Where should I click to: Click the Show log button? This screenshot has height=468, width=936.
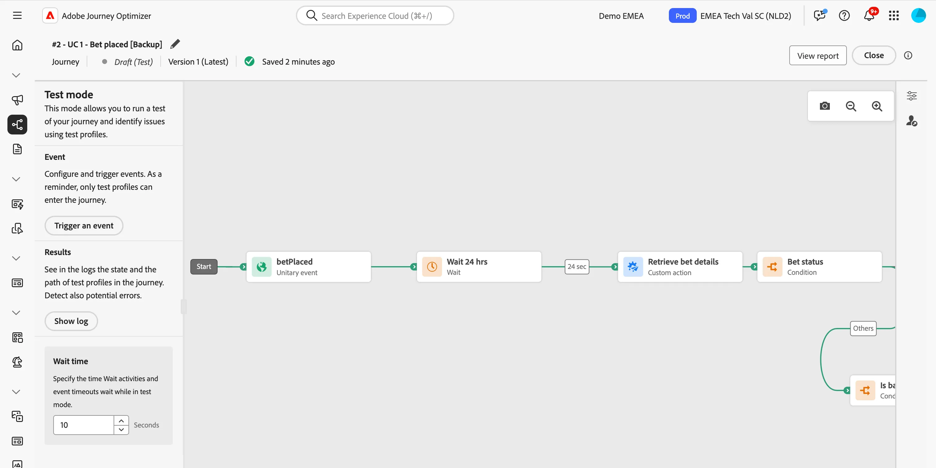coord(71,321)
